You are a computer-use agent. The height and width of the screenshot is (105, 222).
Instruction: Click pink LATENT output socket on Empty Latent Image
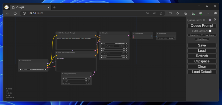coord(91,77)
